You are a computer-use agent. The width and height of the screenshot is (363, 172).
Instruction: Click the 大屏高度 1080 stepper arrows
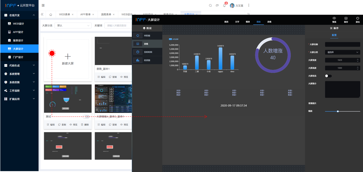pos(358,68)
